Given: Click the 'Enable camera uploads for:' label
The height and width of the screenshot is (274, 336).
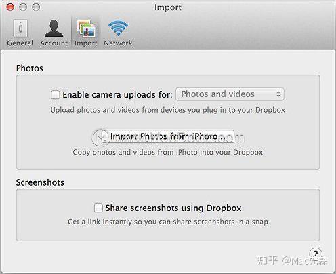Looking at the screenshot, I should coord(117,95).
